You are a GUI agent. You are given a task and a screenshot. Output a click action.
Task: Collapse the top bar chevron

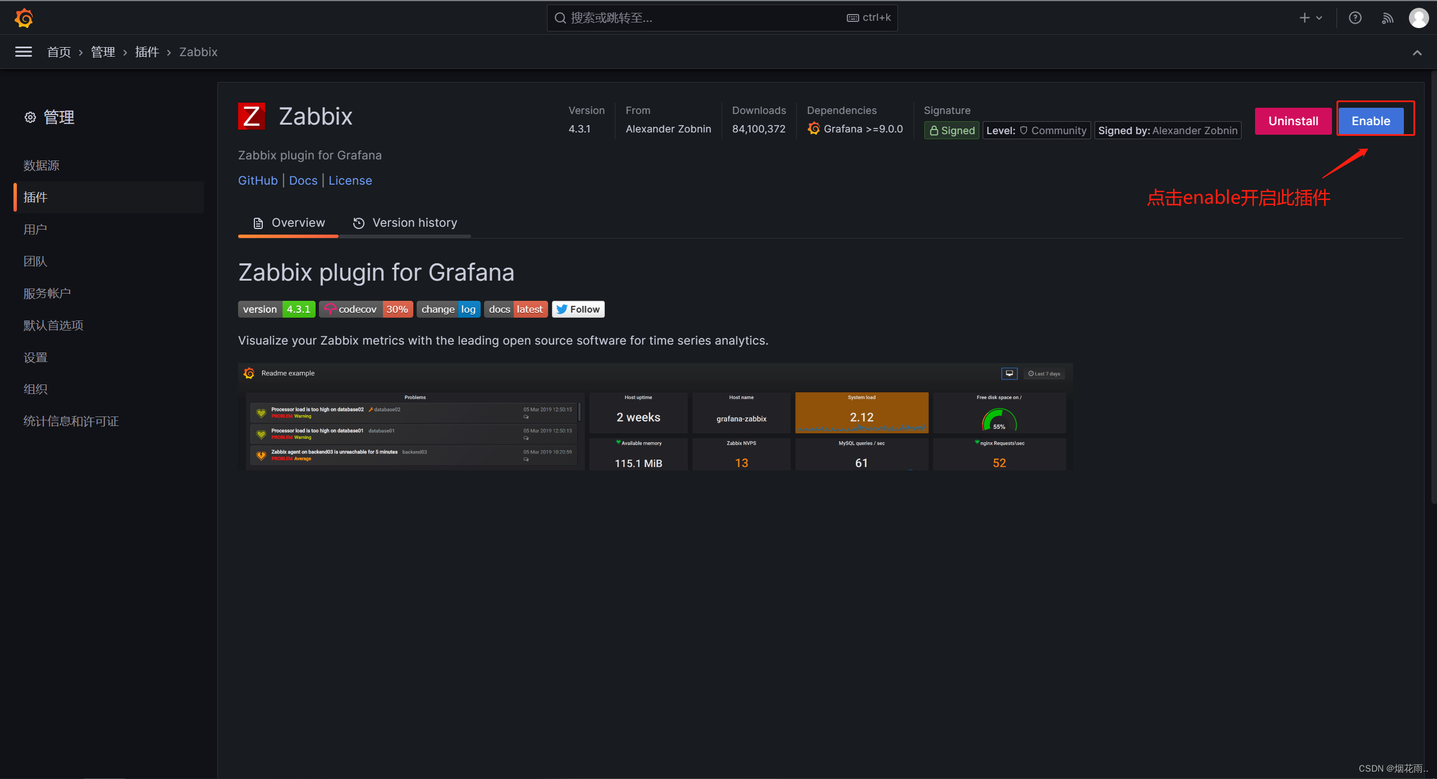point(1417,53)
